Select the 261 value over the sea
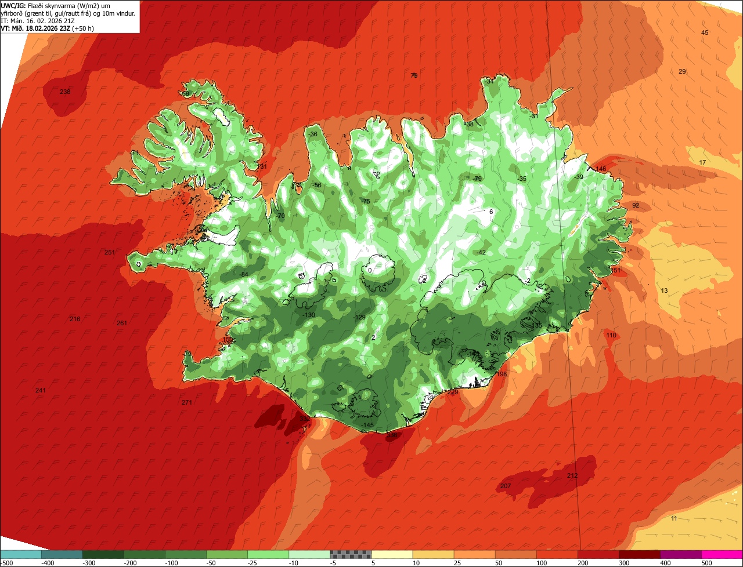The width and height of the screenshot is (743, 567). [x=121, y=324]
